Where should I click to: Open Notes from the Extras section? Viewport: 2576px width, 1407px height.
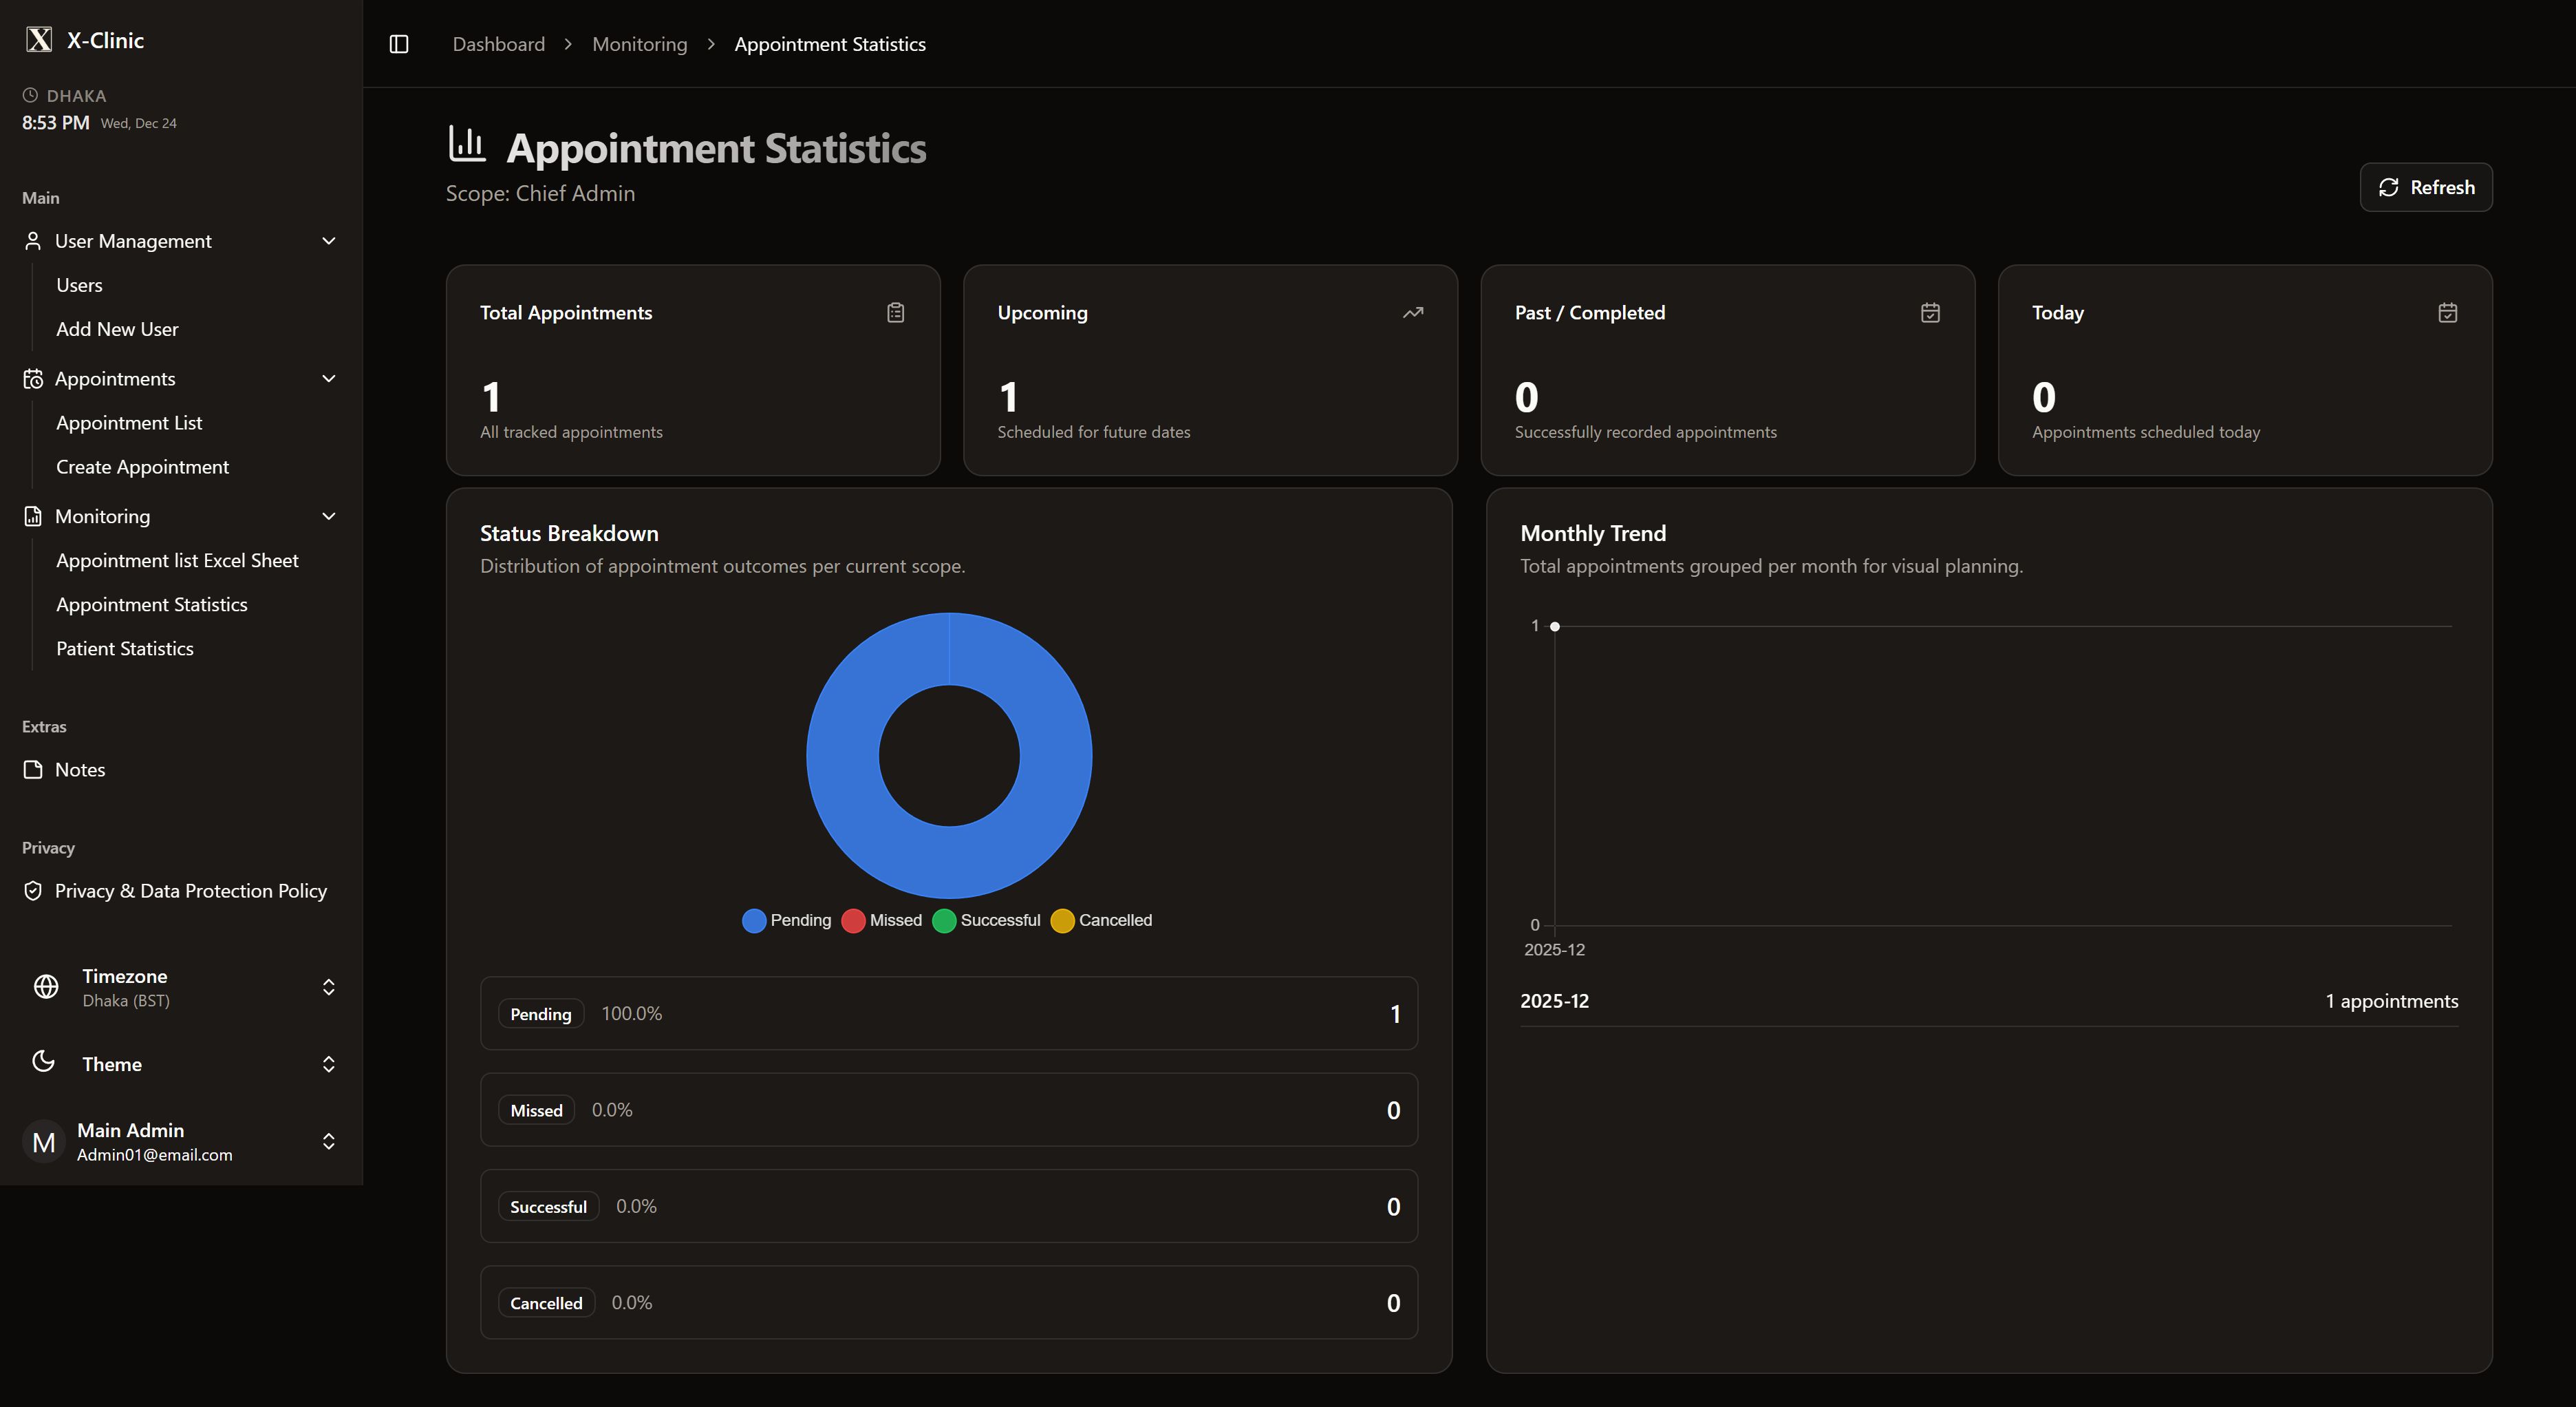[x=80, y=770]
